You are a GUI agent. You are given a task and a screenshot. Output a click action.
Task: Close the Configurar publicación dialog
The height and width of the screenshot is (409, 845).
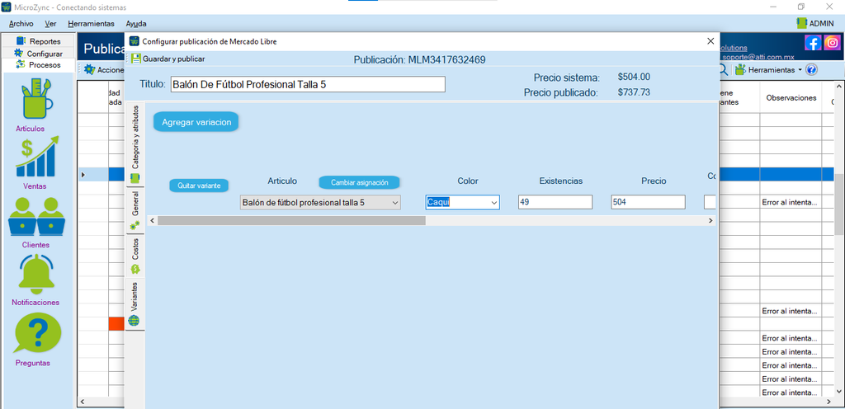pos(710,41)
